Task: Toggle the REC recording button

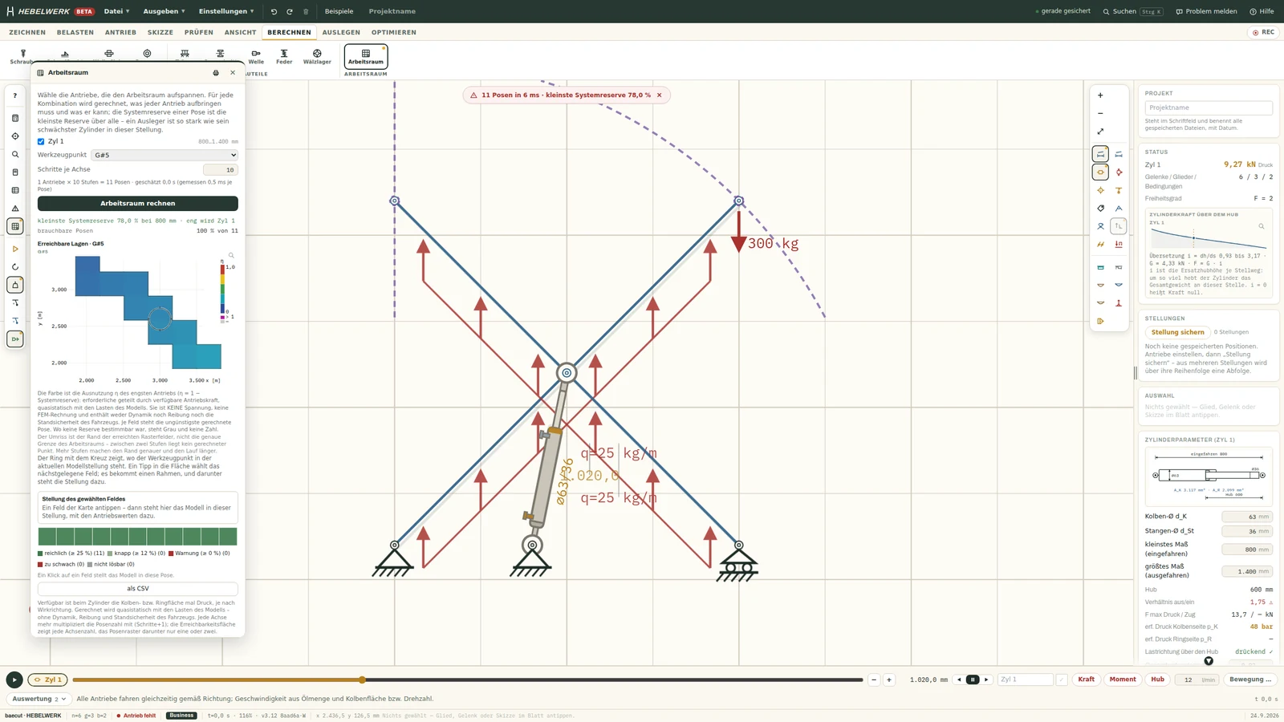Action: [1264, 32]
